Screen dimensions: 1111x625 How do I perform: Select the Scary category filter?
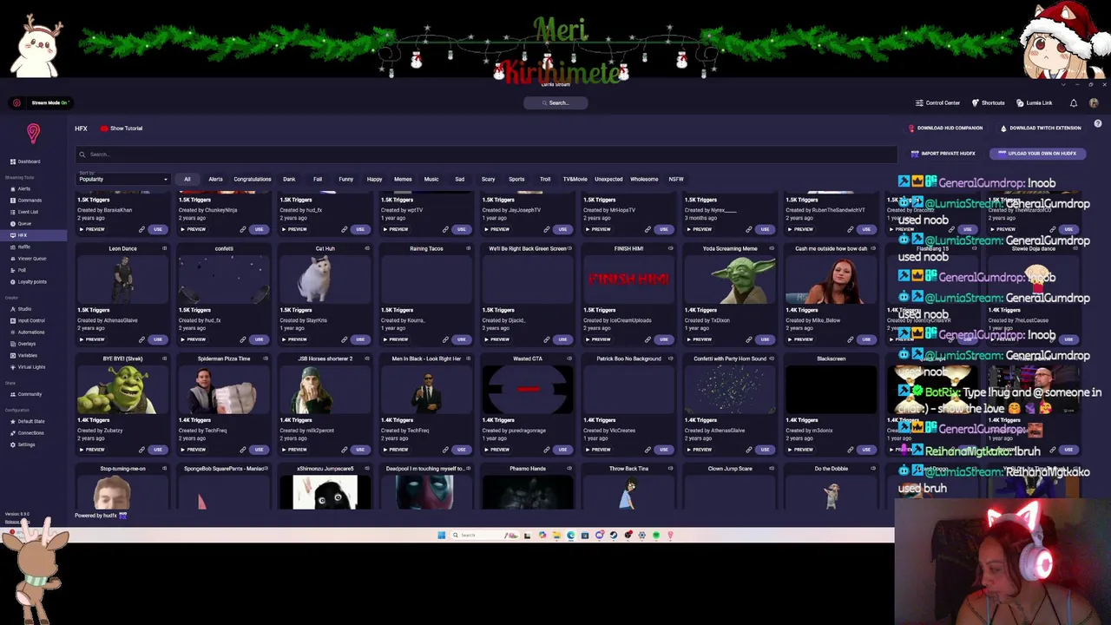tap(488, 179)
